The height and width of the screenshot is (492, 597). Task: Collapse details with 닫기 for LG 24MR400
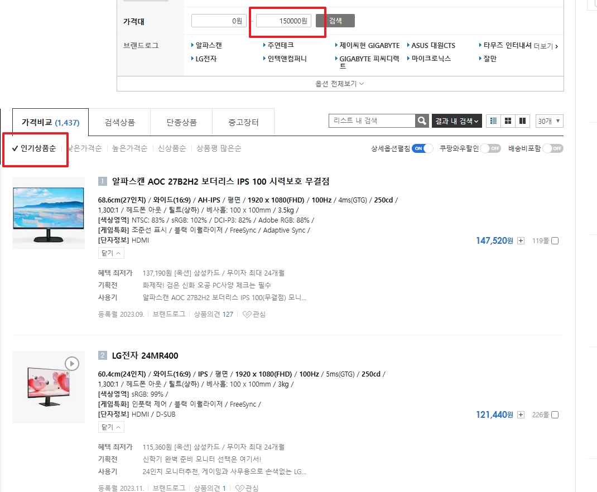(111, 427)
